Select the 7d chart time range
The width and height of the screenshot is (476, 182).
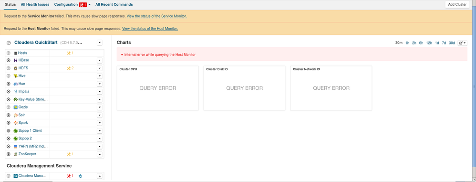444,43
